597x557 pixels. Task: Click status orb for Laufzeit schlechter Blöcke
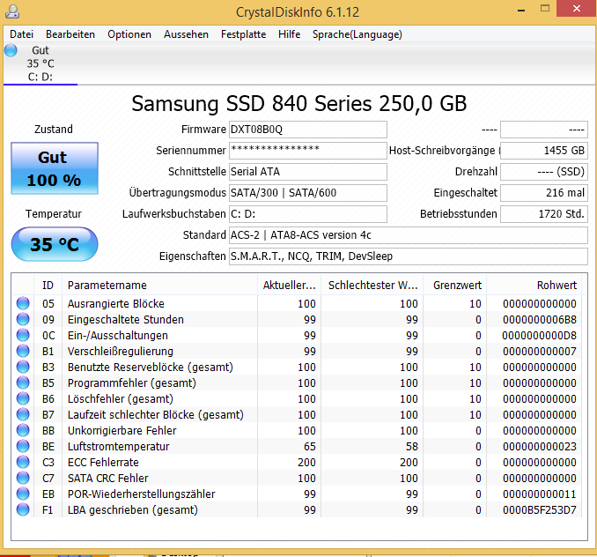click(x=23, y=414)
